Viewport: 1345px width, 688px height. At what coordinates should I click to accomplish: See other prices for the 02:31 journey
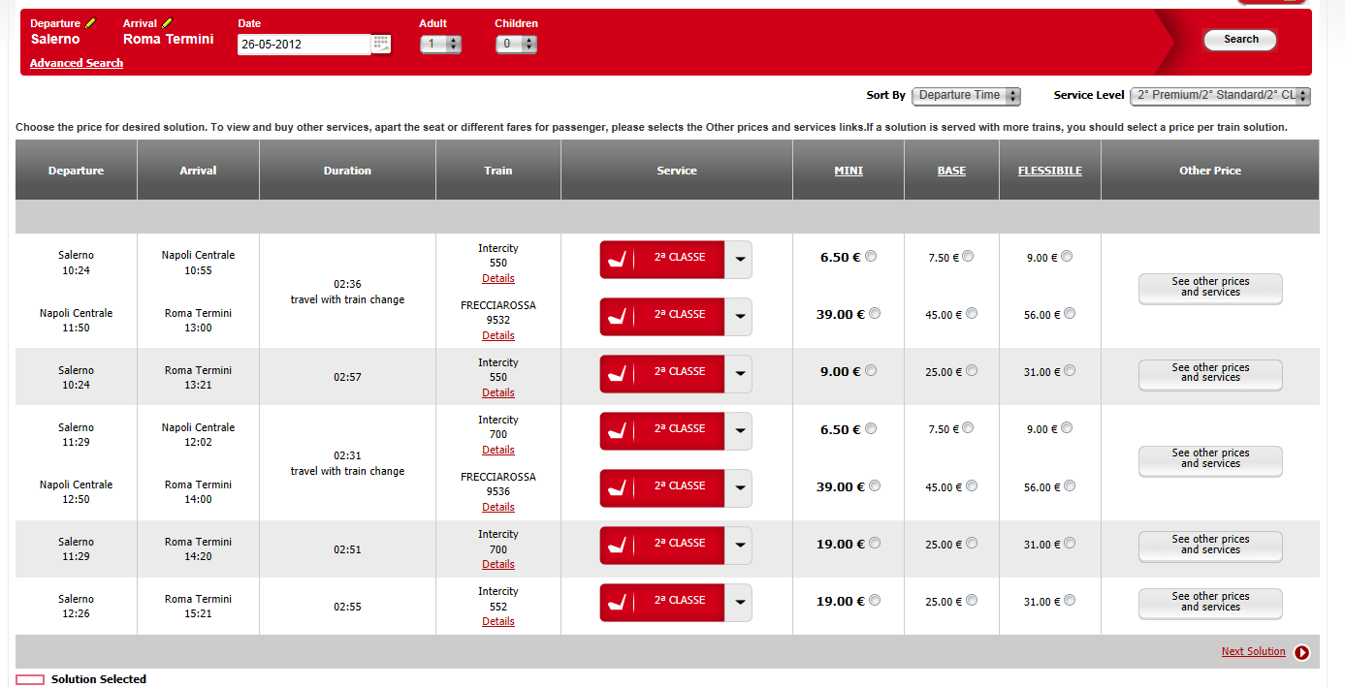[1210, 460]
